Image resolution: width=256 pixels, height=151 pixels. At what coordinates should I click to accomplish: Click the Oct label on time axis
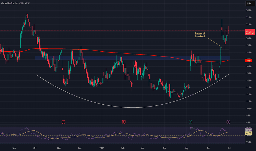(x=35, y=148)
